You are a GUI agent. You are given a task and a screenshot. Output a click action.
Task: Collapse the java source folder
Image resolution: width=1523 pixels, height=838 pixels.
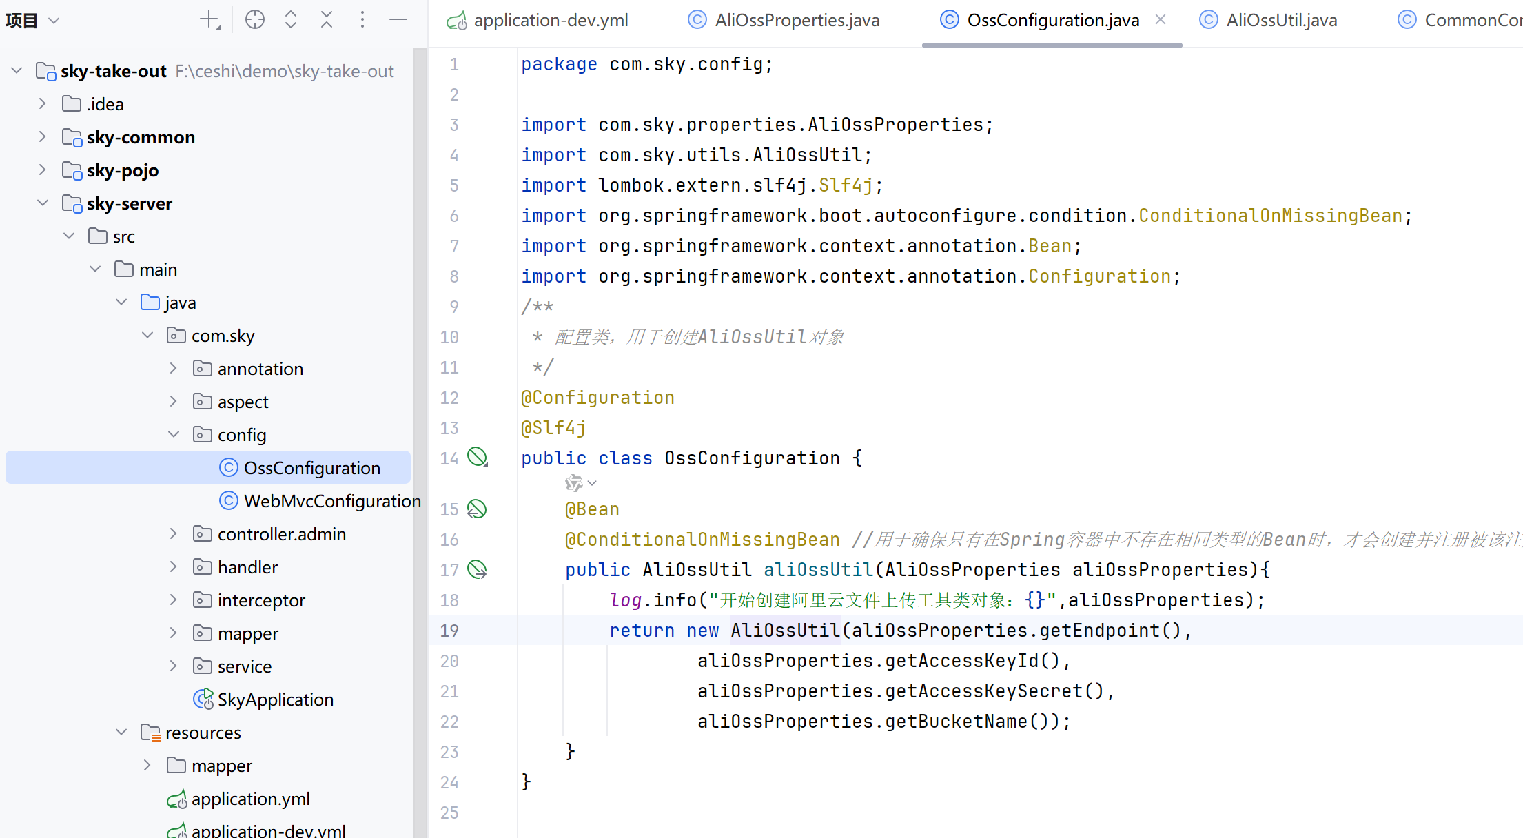(121, 303)
